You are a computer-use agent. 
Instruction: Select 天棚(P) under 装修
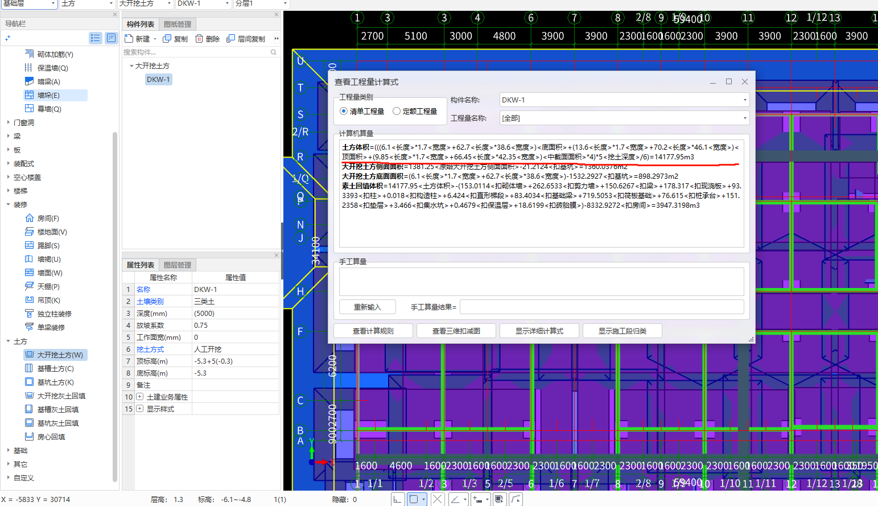point(48,286)
